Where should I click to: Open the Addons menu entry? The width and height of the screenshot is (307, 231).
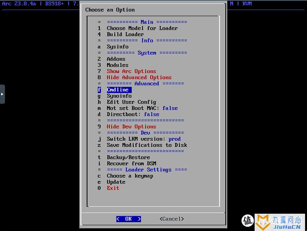pos(116,59)
